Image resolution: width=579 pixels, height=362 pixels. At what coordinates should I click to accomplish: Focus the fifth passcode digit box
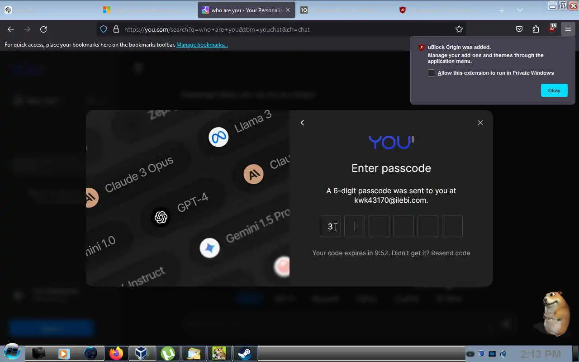point(428,226)
